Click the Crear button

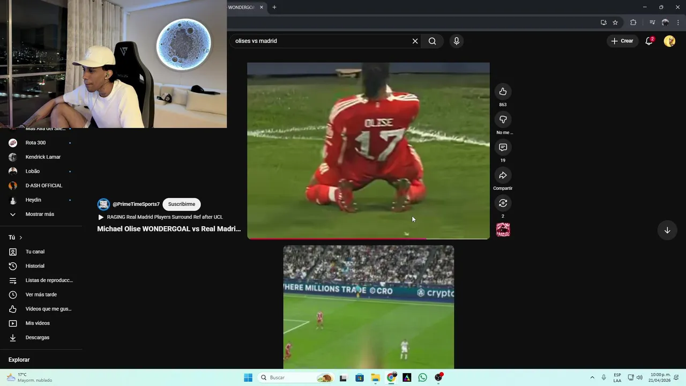(622, 41)
